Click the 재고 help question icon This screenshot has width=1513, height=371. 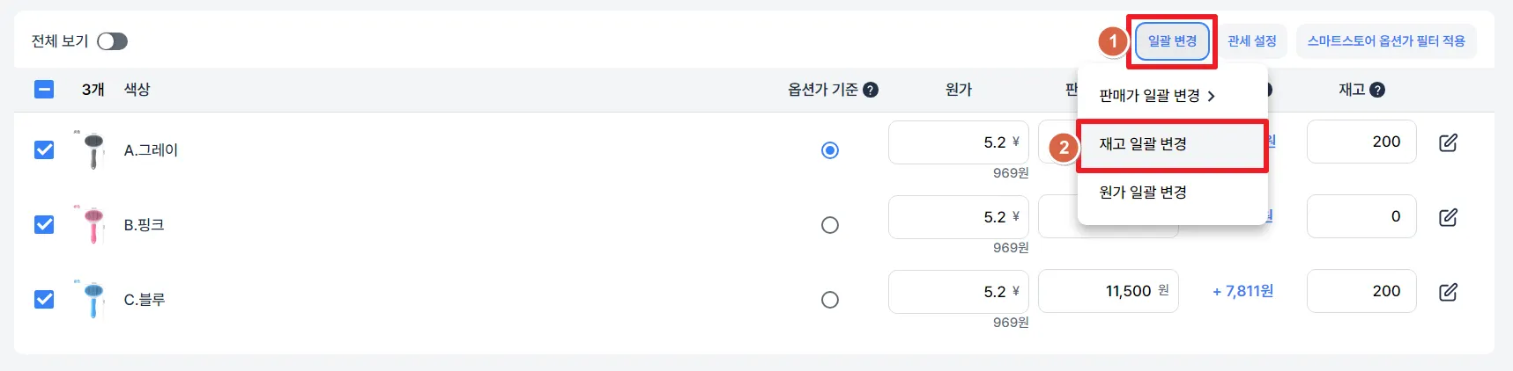(1377, 90)
